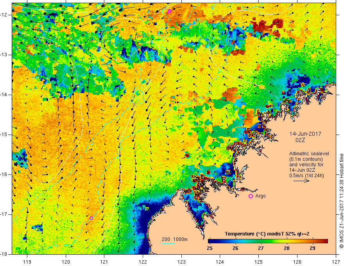The height and width of the screenshot is (266, 344).
Task: Click the Argo float marker near 17°S 120.7°E
Action: [91, 218]
